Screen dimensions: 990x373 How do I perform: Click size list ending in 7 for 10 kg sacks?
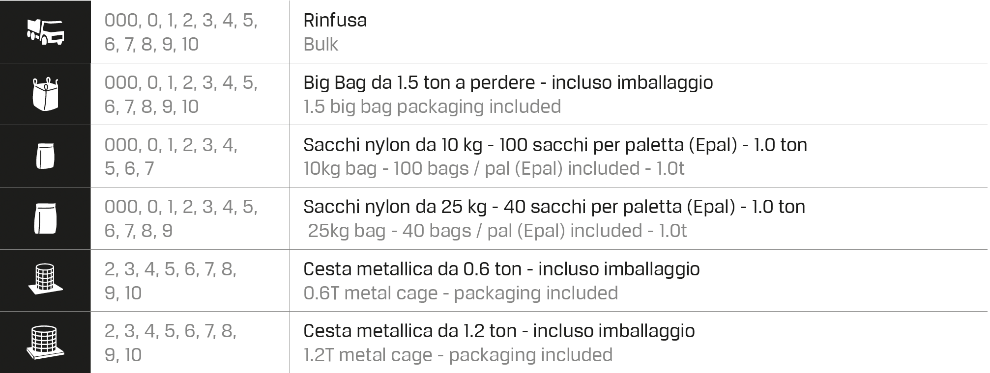(x=171, y=156)
